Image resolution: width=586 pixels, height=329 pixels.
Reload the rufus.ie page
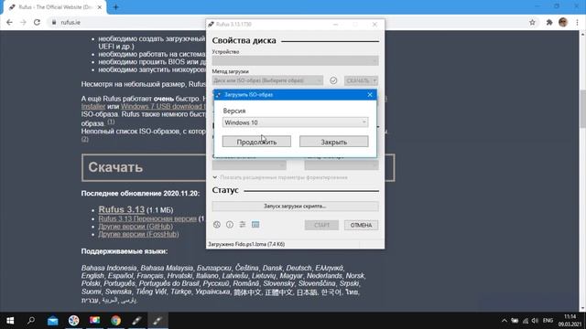(37, 22)
